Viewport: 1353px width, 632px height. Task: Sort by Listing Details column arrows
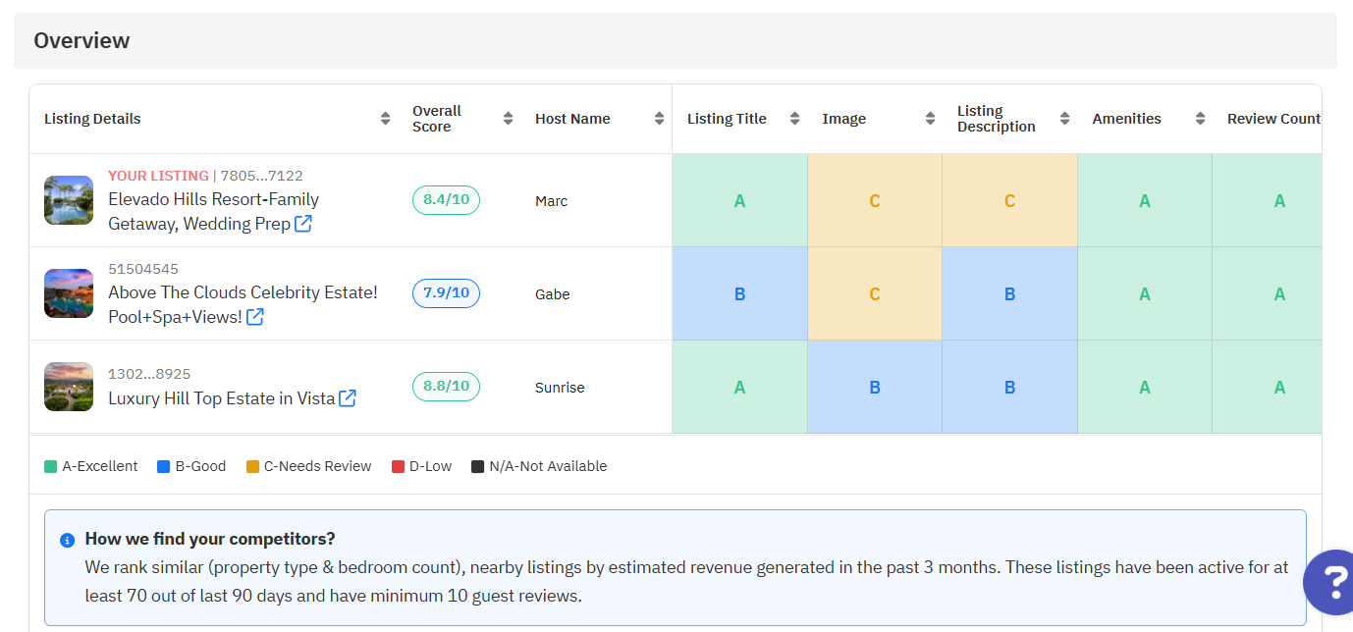tap(385, 119)
